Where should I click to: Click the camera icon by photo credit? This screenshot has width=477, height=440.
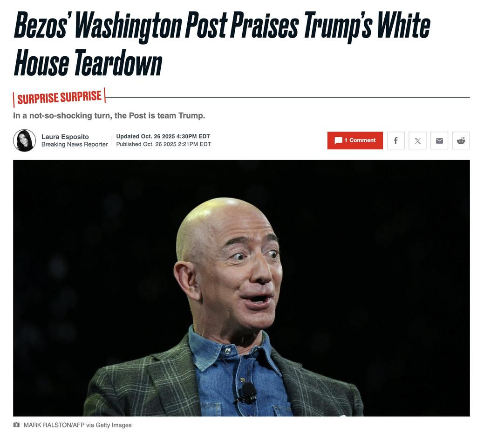(x=16, y=425)
